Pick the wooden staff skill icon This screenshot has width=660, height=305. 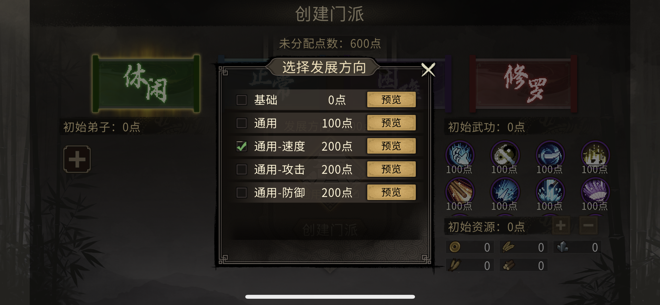[460, 191]
